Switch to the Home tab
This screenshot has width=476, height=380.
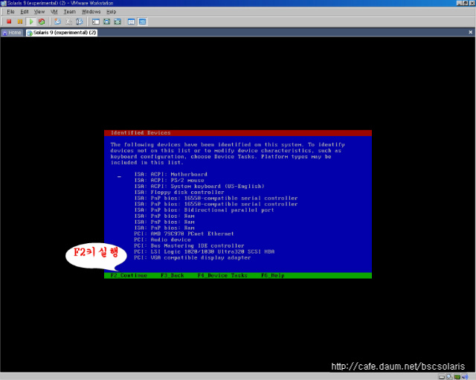pos(12,33)
